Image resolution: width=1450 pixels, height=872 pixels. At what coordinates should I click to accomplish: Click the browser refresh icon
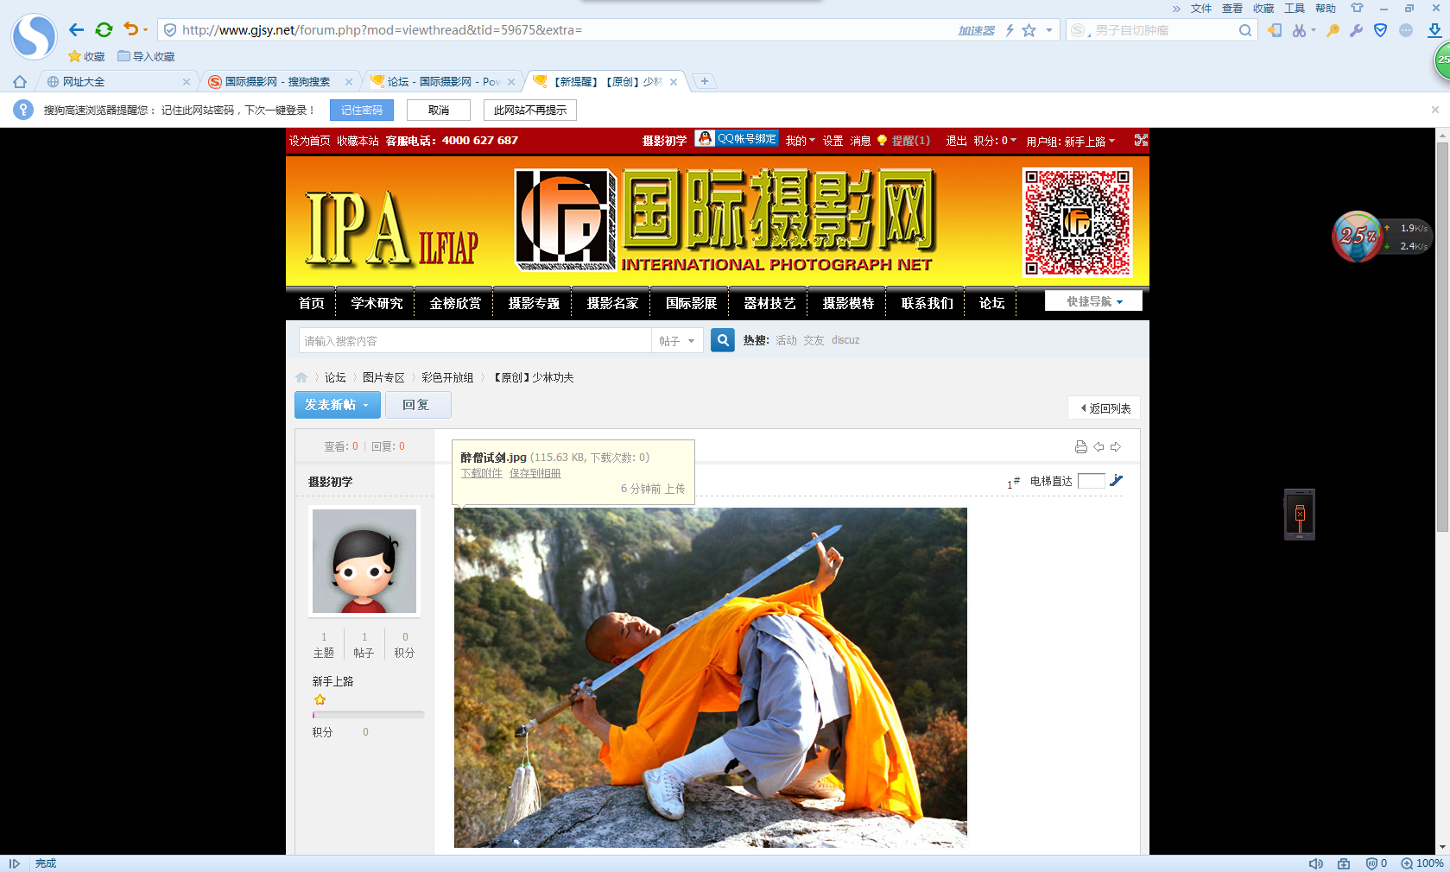point(104,30)
